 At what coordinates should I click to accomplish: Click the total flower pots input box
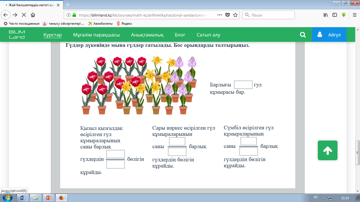(x=243, y=84)
